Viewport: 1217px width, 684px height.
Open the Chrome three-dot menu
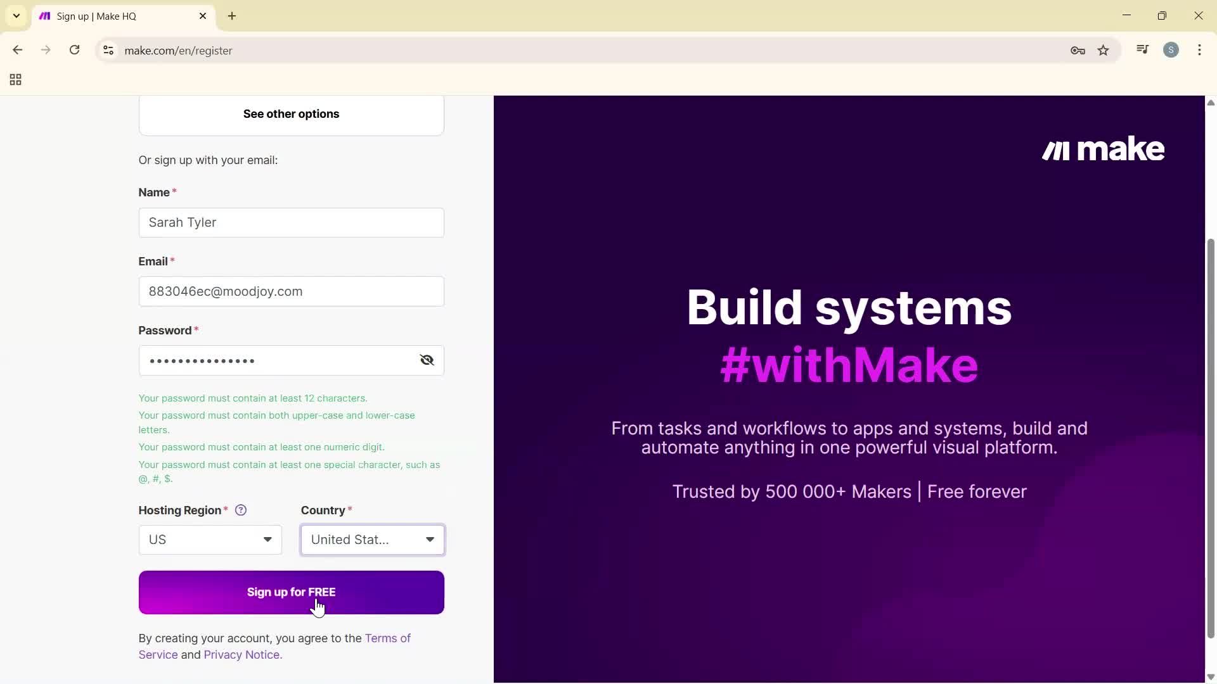coord(1200,50)
